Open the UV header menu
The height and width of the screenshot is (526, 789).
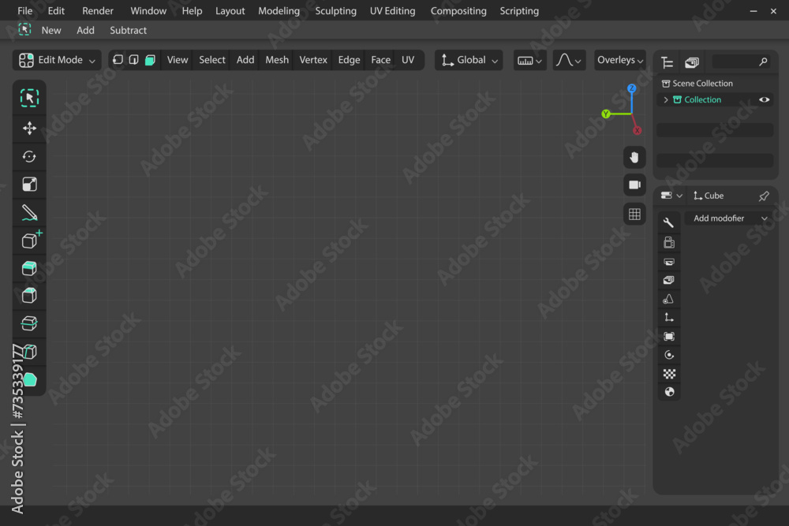coord(408,60)
